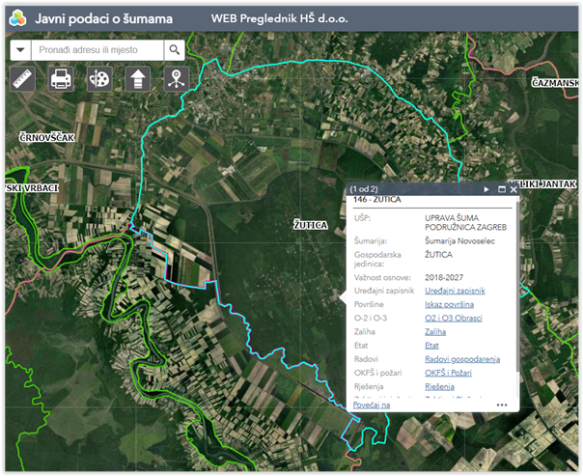Open the Uređajni zapisnik link
Viewport: 583px width, 476px height.
(455, 290)
